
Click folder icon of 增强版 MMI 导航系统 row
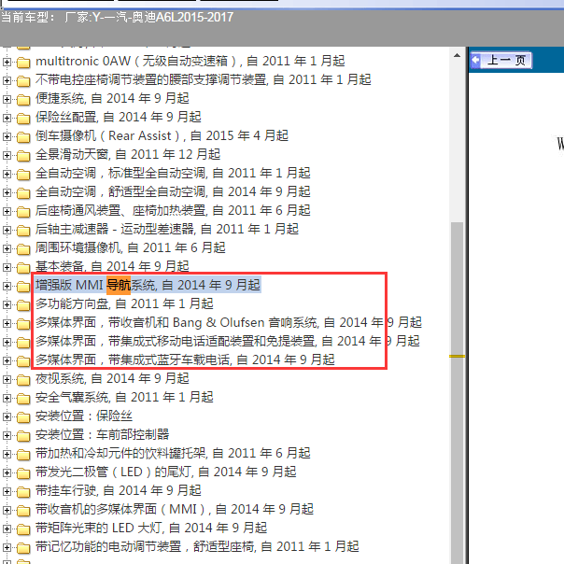(23, 287)
